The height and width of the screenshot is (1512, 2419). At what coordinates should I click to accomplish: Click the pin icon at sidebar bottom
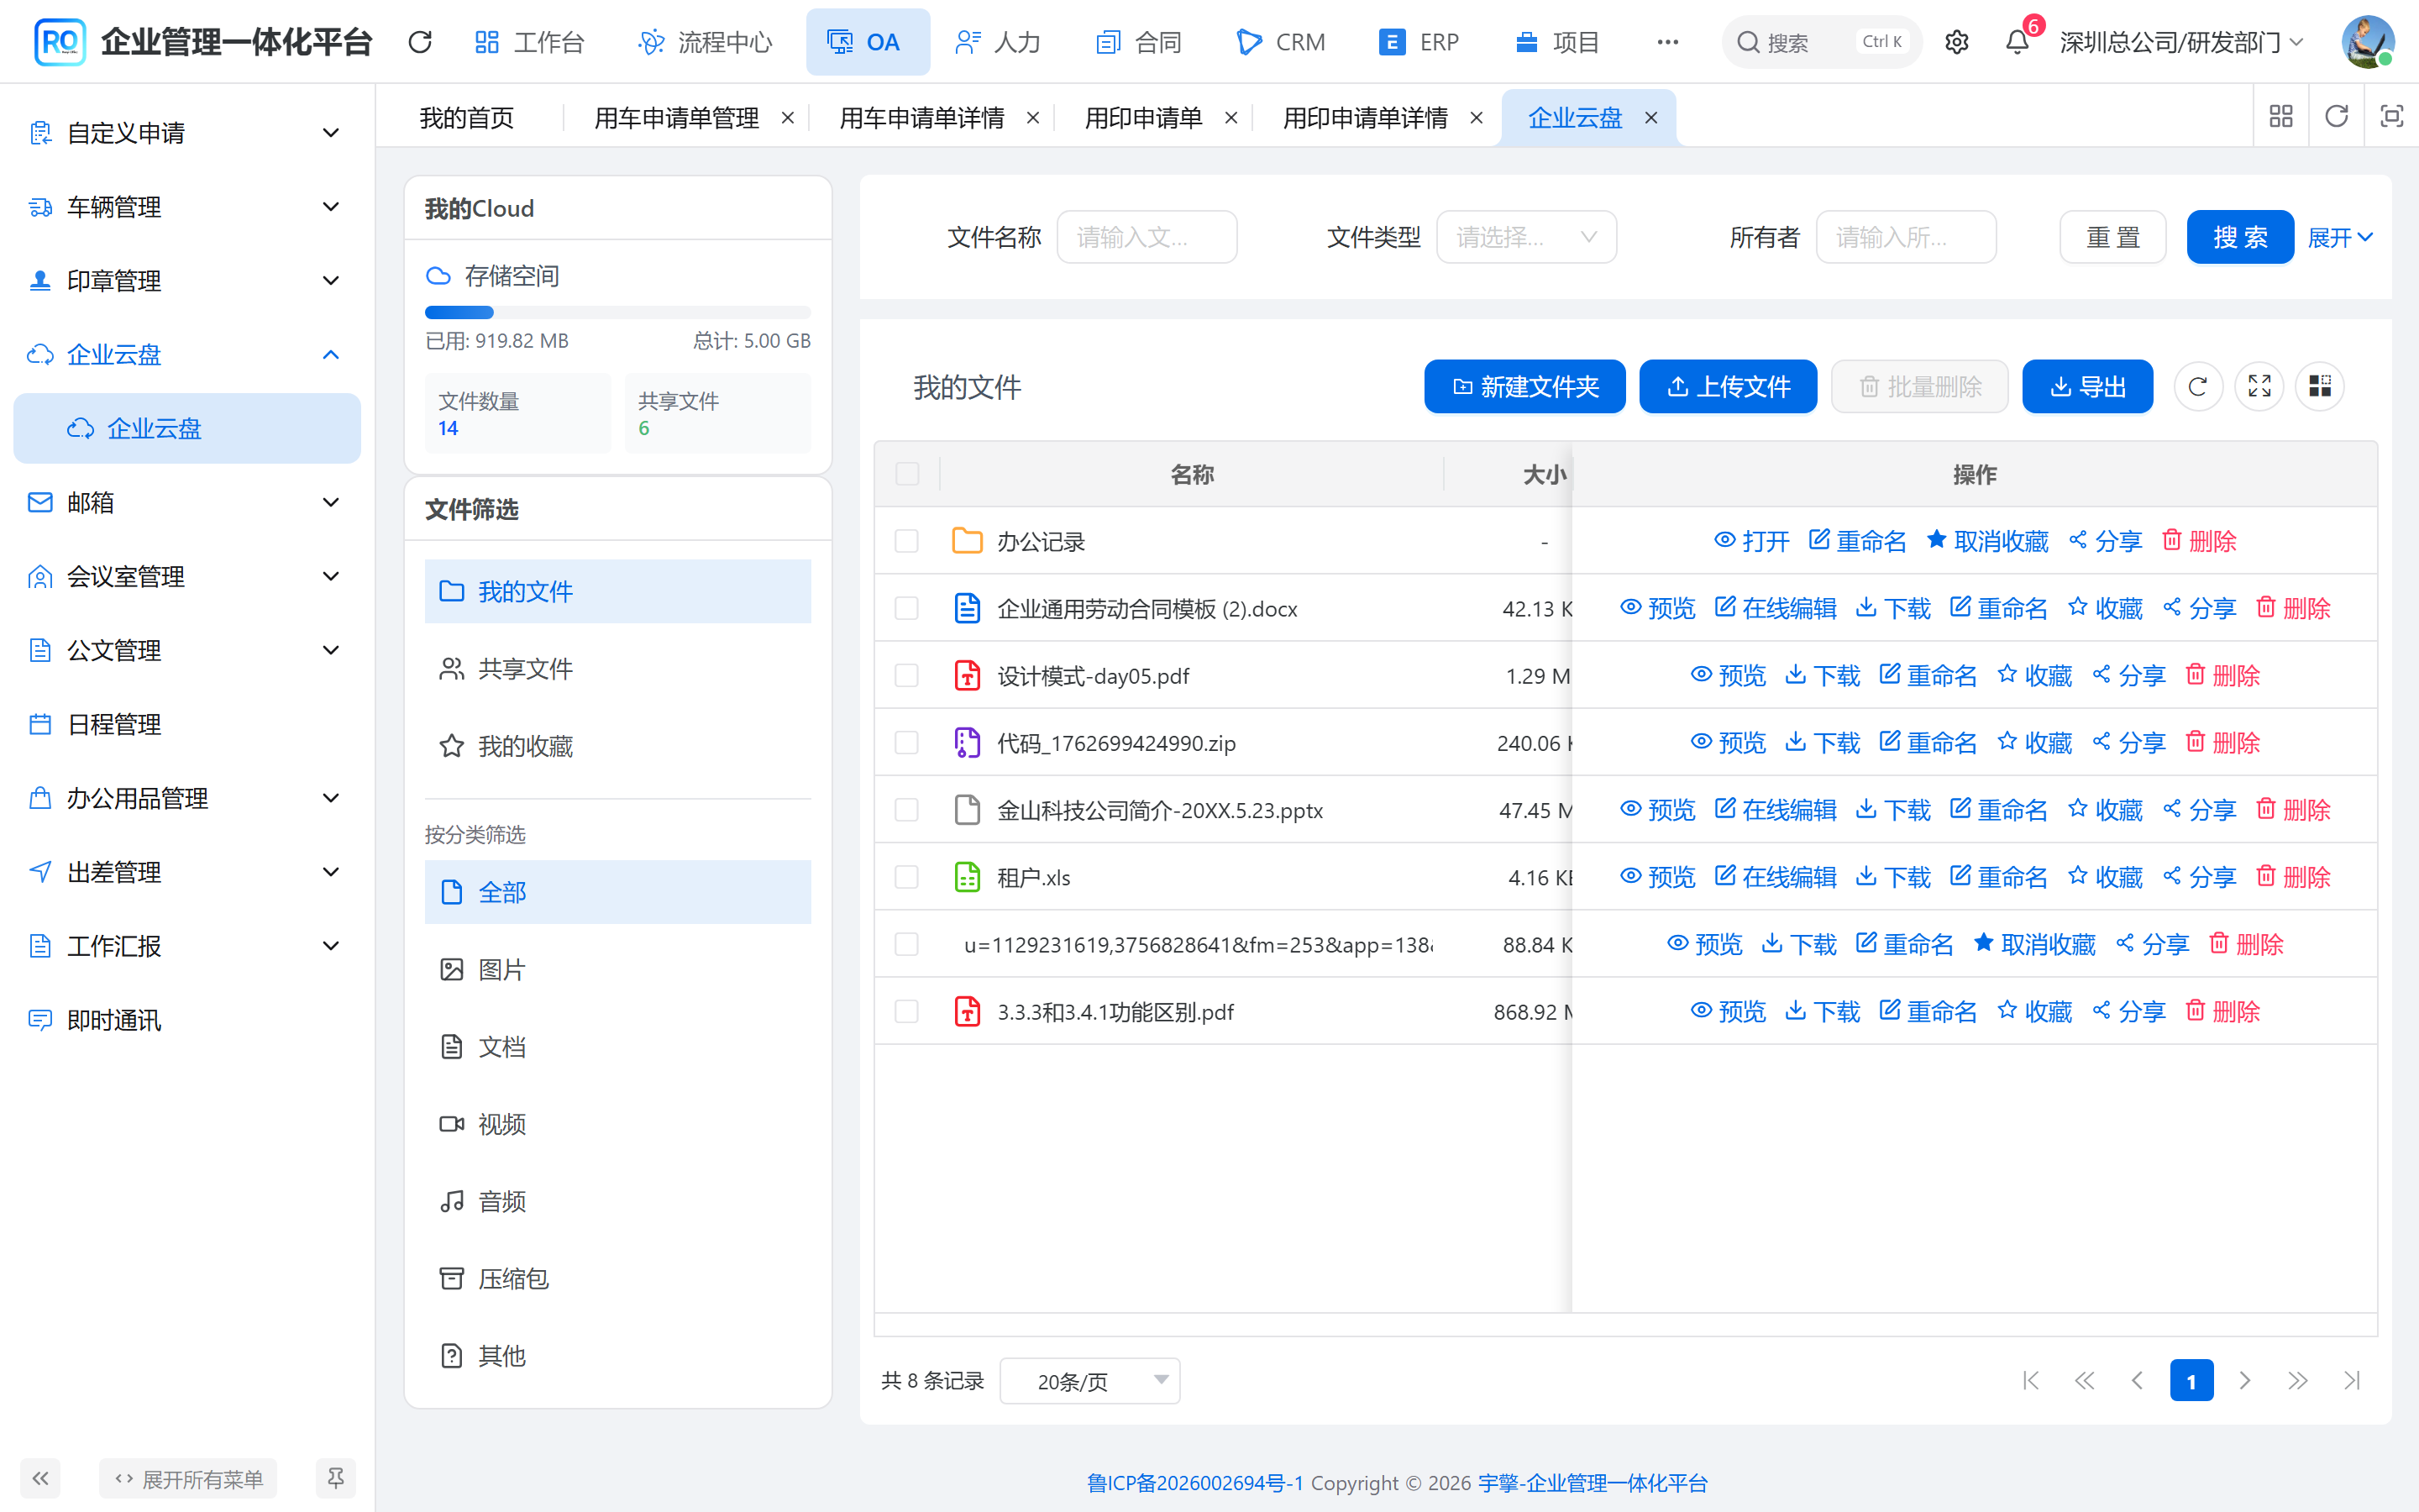coord(335,1478)
